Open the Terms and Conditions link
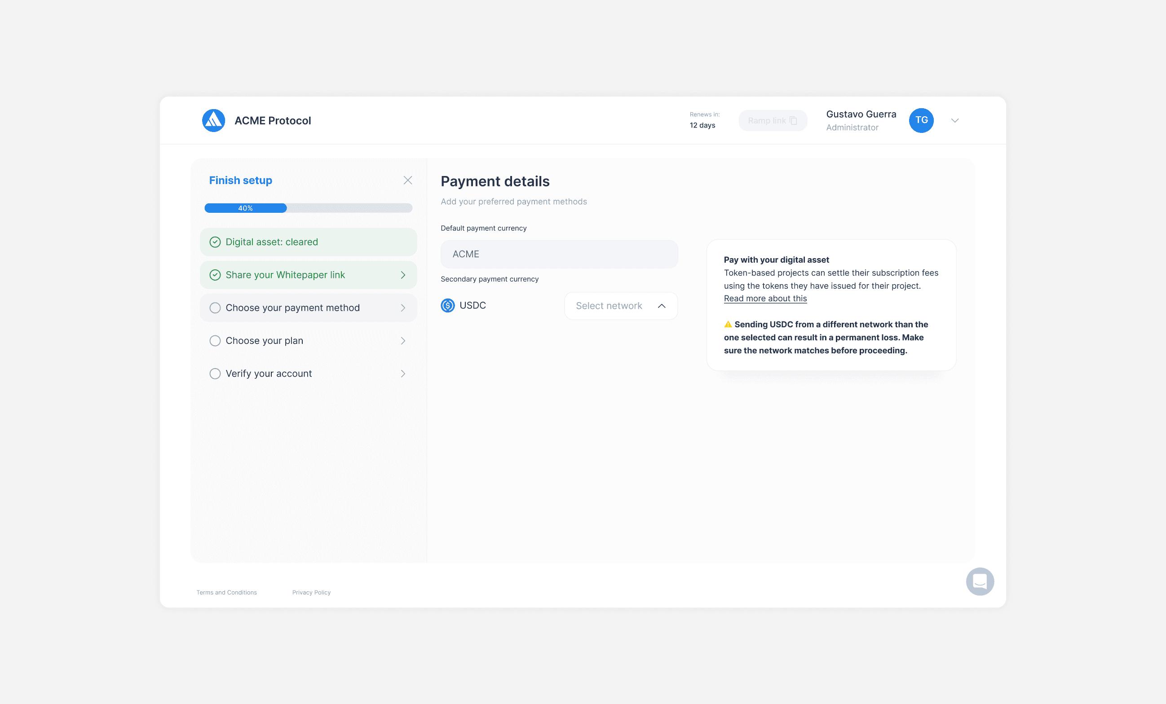Screen dimensions: 1166x704 [x=227, y=592]
